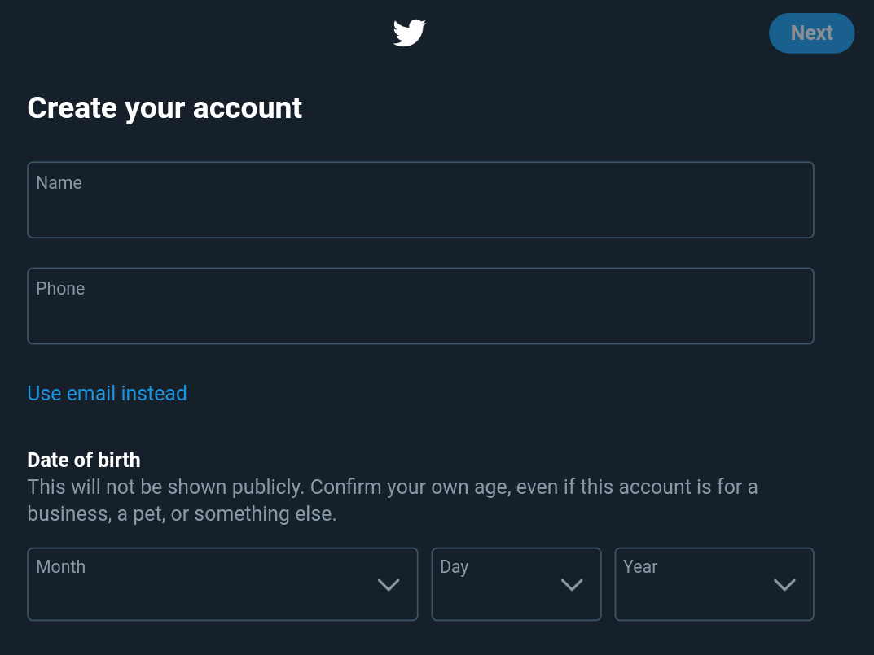Click the 'Year' label text
The width and height of the screenshot is (874, 655).
point(640,567)
